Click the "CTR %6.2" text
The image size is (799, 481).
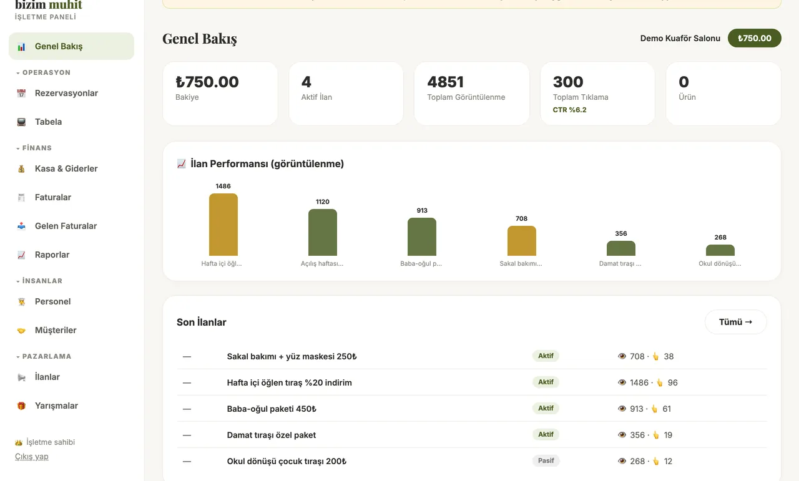[x=570, y=110]
